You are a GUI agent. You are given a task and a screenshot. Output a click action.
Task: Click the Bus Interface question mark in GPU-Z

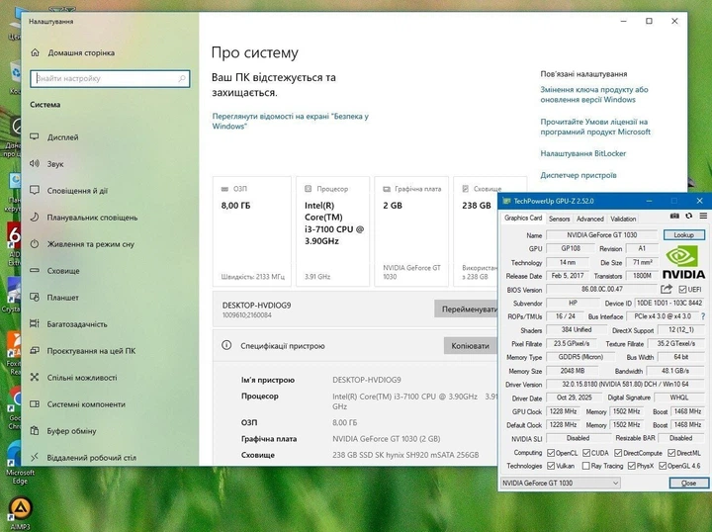[x=703, y=316]
